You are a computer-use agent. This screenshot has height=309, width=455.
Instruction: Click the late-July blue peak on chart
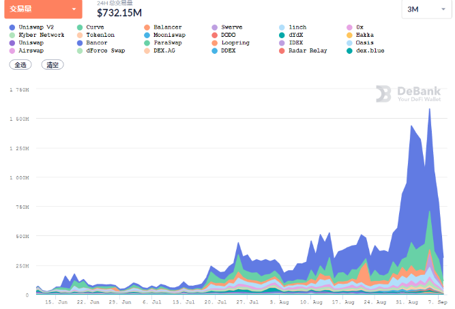(238, 243)
